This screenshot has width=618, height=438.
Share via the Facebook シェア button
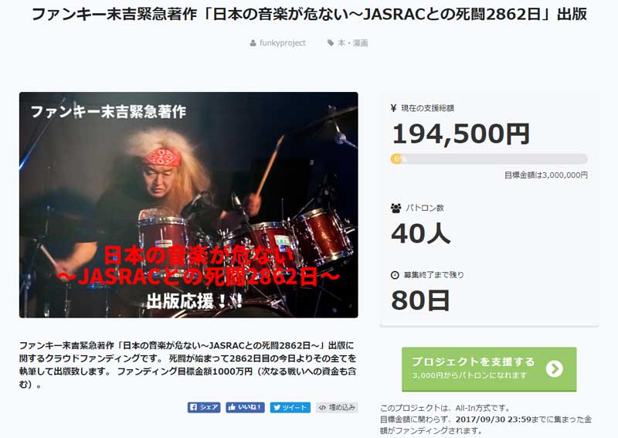pyautogui.click(x=204, y=407)
